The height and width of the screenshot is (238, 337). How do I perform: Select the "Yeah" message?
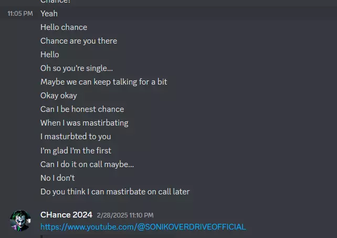pyautogui.click(x=49, y=14)
